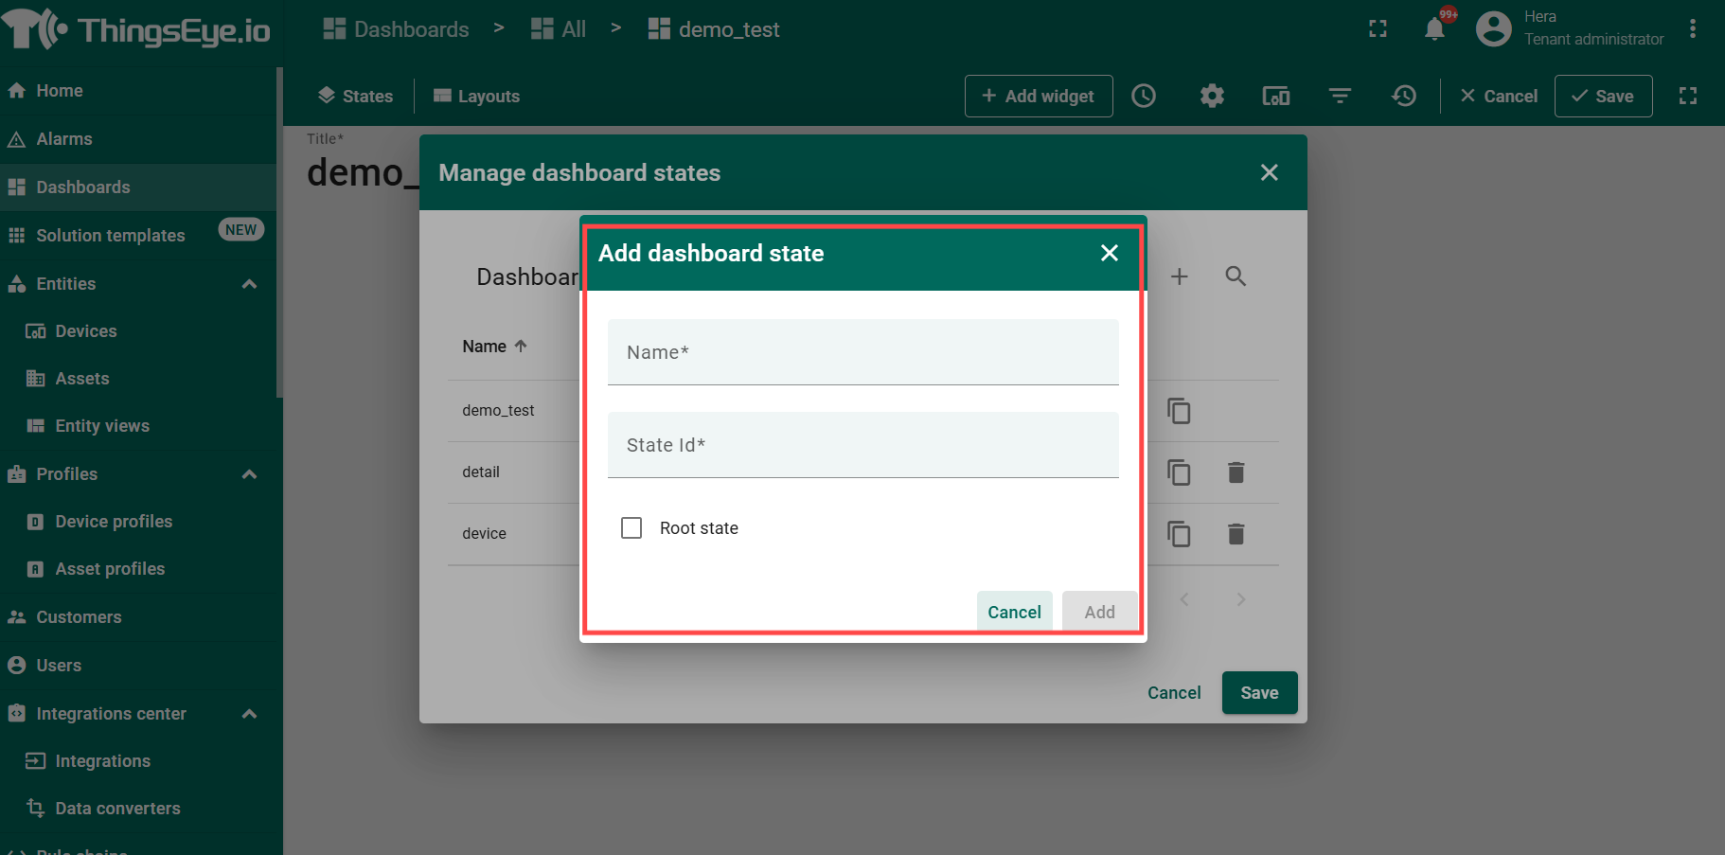Cancel the Add dashboard state dialog
Screen dimensions: 1725x855
click(1014, 612)
